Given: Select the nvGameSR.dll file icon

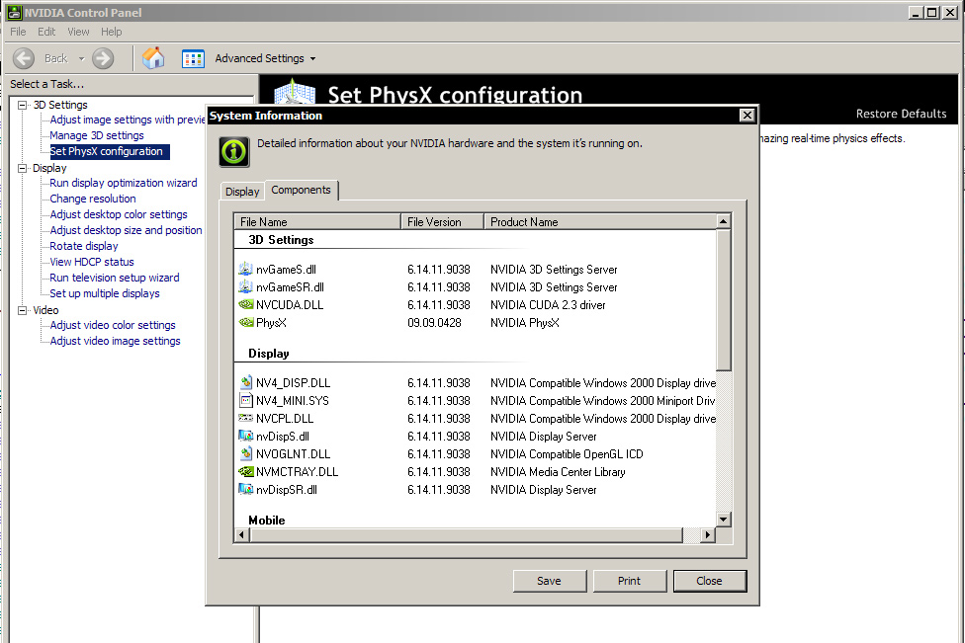Looking at the screenshot, I should pos(245,286).
